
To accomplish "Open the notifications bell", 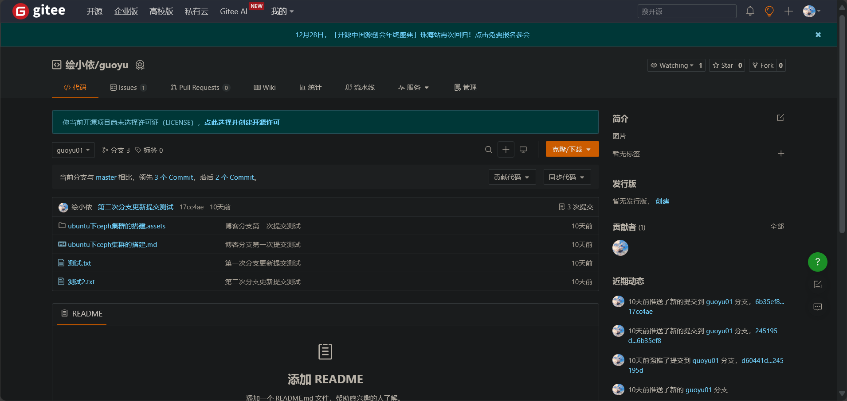I will click(x=750, y=11).
